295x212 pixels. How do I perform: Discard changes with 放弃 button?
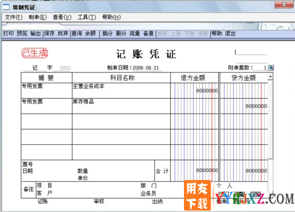coord(63,34)
